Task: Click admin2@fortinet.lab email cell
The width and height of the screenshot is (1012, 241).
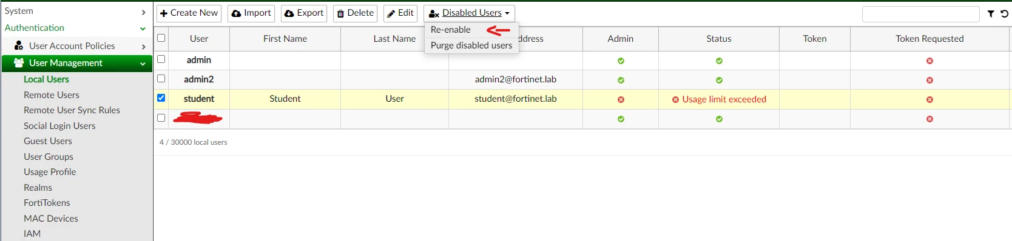Action: (516, 79)
